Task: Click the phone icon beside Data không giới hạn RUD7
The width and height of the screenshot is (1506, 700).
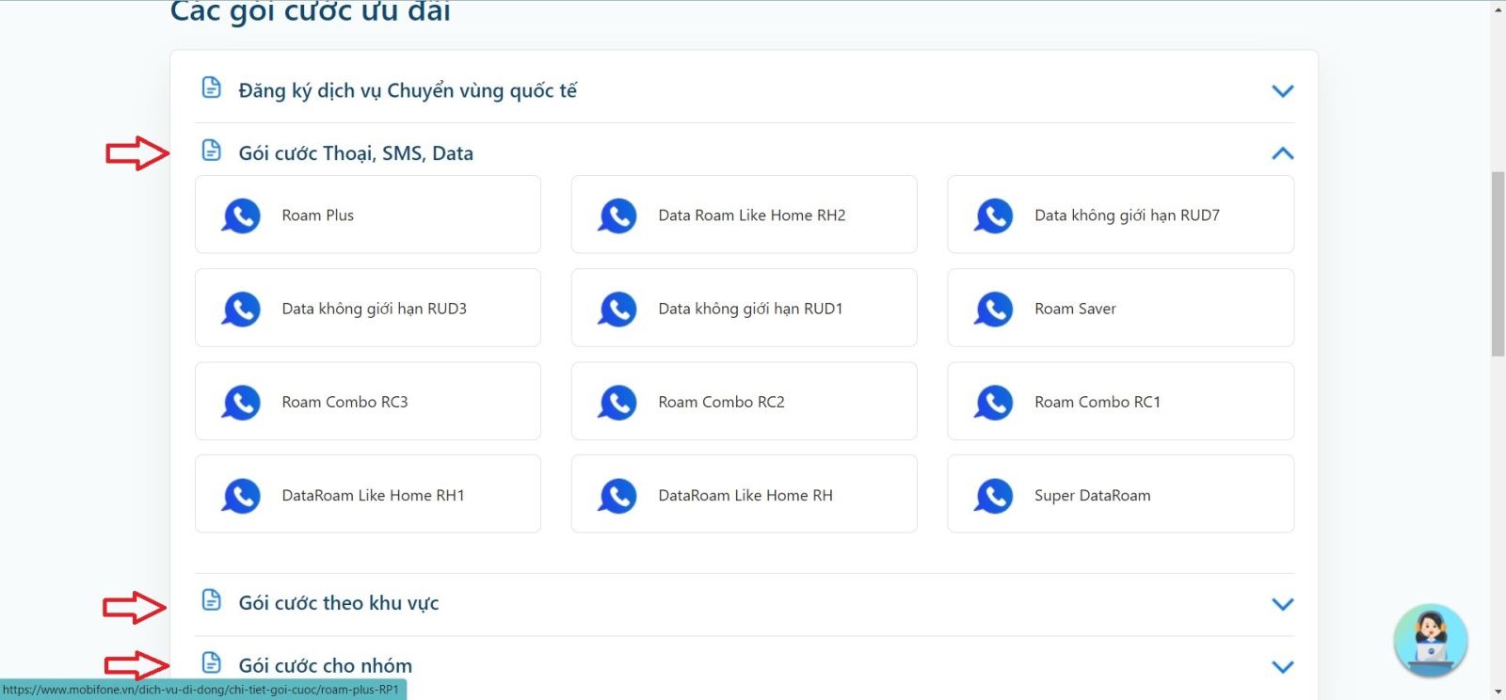Action: click(994, 215)
